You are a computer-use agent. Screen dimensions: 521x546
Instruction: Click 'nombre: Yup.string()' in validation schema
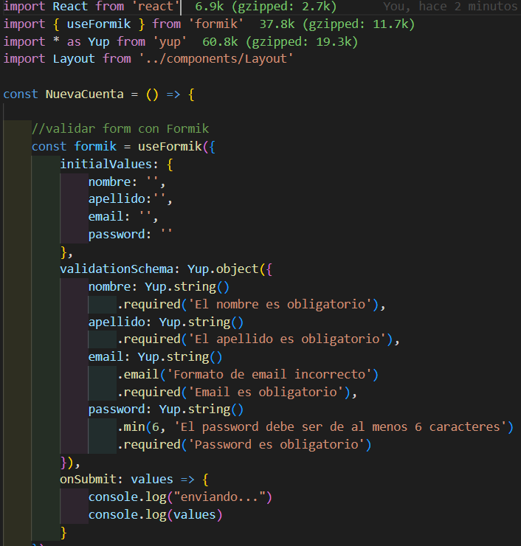(159, 286)
